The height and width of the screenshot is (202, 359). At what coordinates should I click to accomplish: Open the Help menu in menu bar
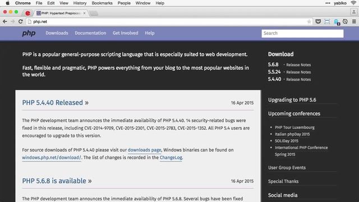click(x=160, y=3)
